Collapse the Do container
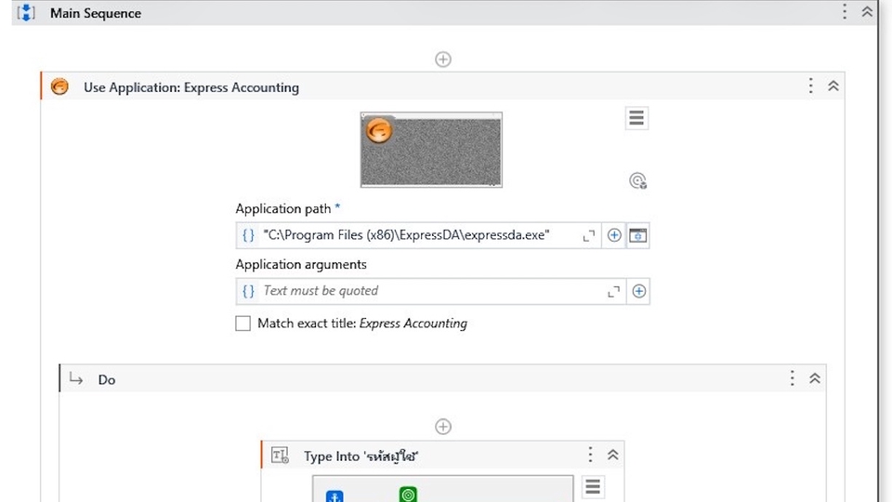The image size is (892, 502). (815, 378)
